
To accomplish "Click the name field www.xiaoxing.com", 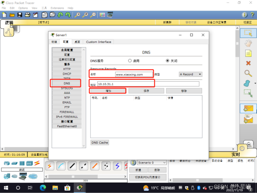I will 134,75.
